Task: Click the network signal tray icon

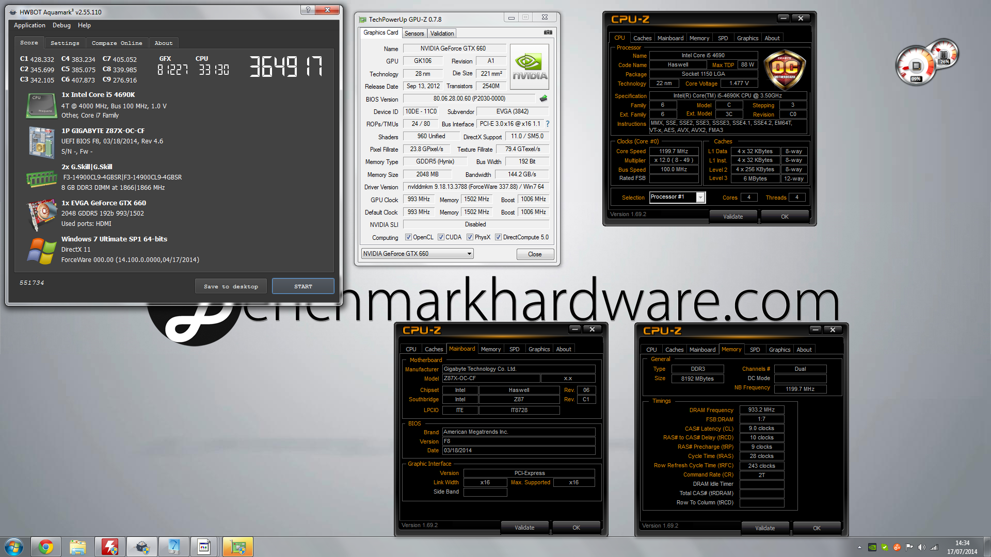Action: 934,547
